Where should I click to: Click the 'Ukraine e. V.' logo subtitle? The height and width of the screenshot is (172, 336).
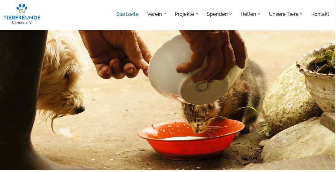[x=22, y=22]
